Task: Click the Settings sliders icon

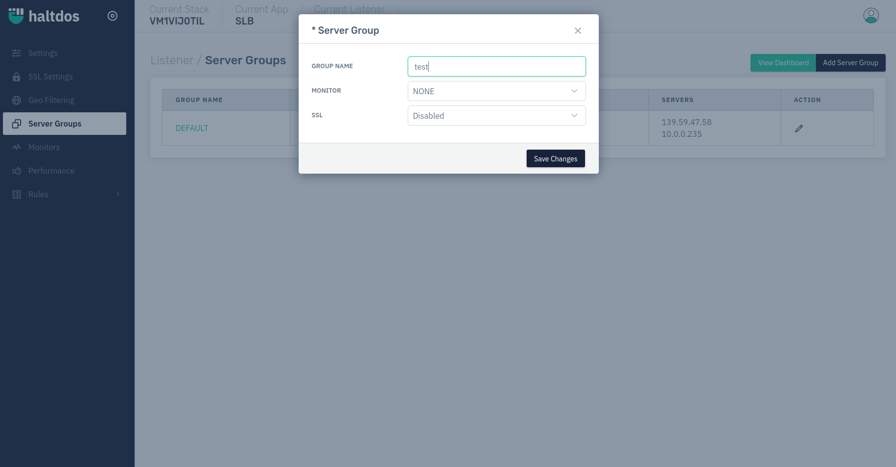Action: click(x=17, y=53)
